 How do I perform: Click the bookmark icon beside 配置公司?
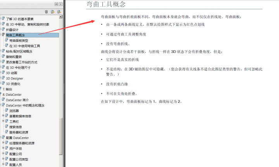tap(7, 153)
